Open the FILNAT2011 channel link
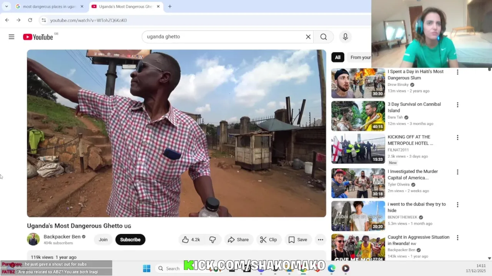Screen dimensions: 492x276 (398, 150)
